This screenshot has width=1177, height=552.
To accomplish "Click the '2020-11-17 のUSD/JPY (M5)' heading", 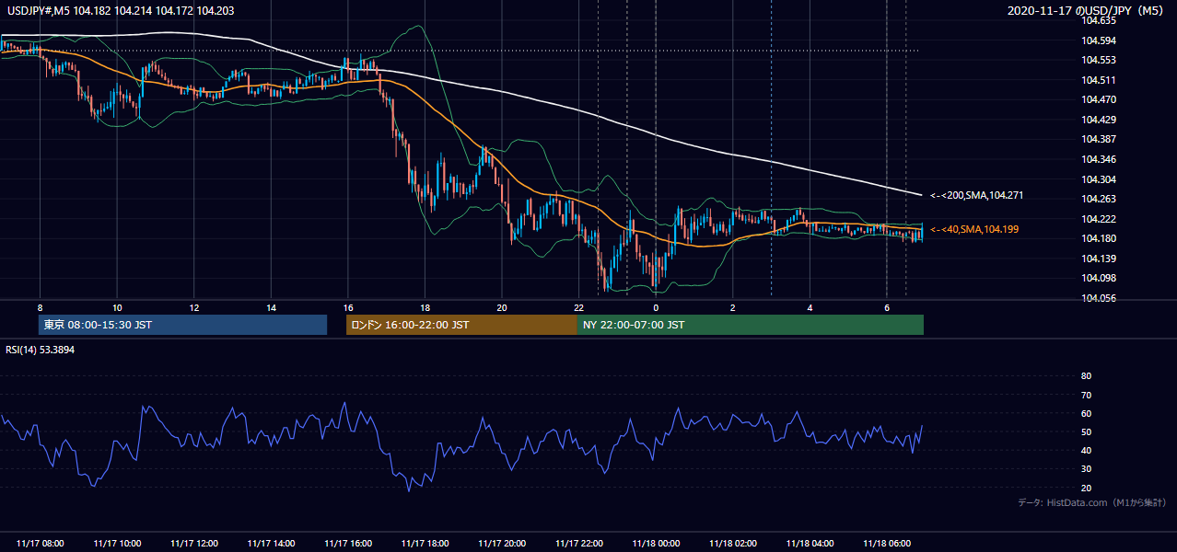I will tap(1087, 11).
